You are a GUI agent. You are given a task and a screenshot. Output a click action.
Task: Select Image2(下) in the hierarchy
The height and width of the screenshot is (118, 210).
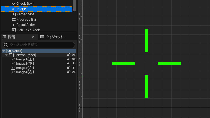pyautogui.click(x=39, y=64)
